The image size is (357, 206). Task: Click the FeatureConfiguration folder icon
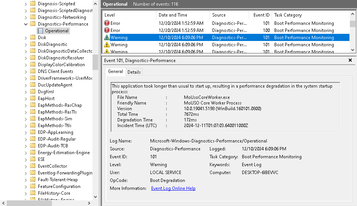click(33, 186)
